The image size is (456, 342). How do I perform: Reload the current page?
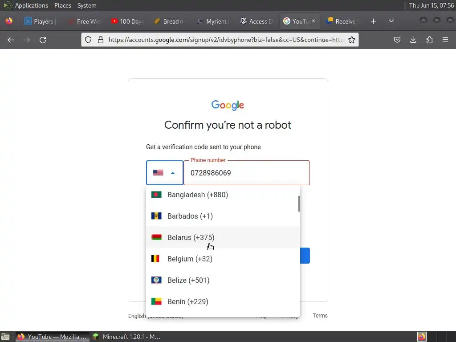coord(43,40)
